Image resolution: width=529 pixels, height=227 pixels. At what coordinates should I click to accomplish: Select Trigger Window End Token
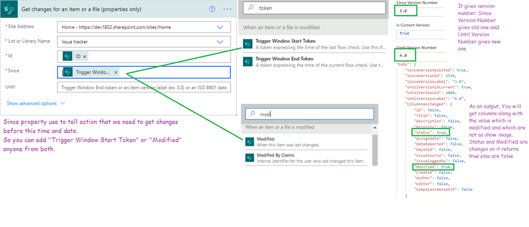[x=314, y=62]
